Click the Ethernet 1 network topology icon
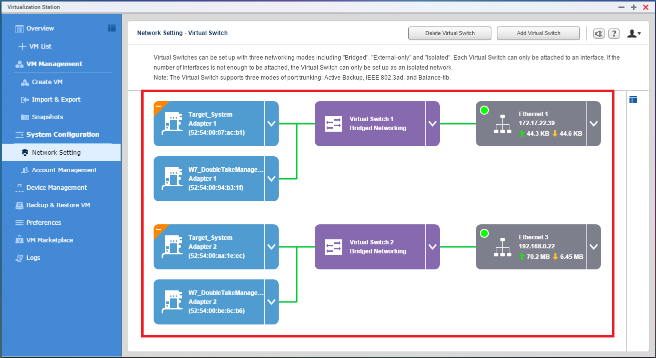The height and width of the screenshot is (358, 656). point(502,124)
